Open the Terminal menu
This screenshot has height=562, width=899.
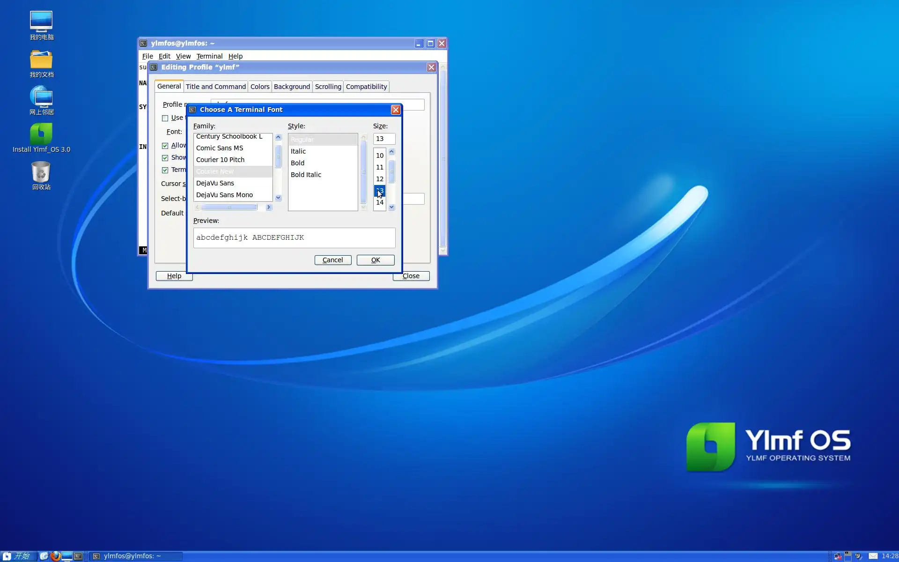pyautogui.click(x=209, y=56)
